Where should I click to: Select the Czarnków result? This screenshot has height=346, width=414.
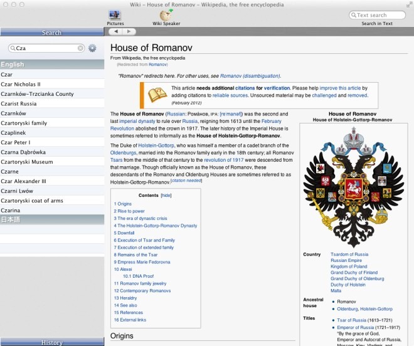(52, 113)
